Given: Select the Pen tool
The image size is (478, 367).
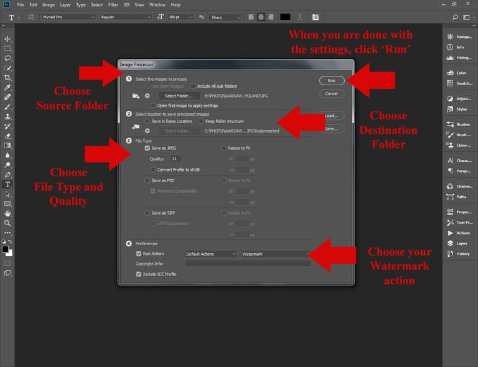Looking at the screenshot, I should coord(7,175).
